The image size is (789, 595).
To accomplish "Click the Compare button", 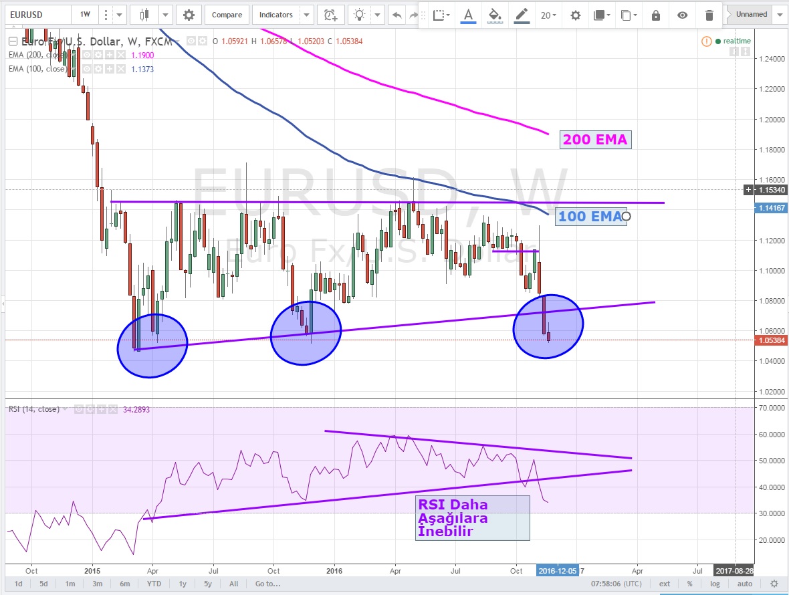I will (227, 15).
